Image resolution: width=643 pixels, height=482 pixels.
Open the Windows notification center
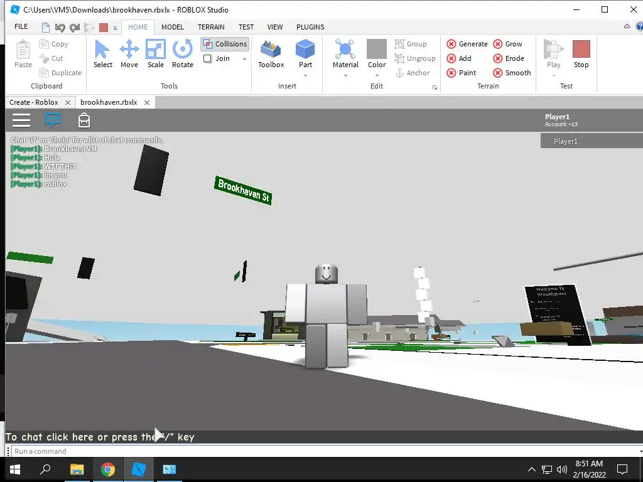pyautogui.click(x=622, y=469)
